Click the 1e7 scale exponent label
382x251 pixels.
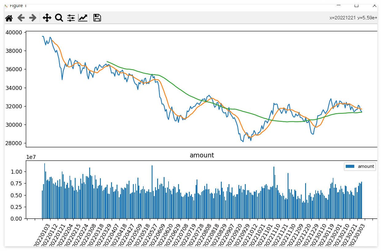pos(31,157)
